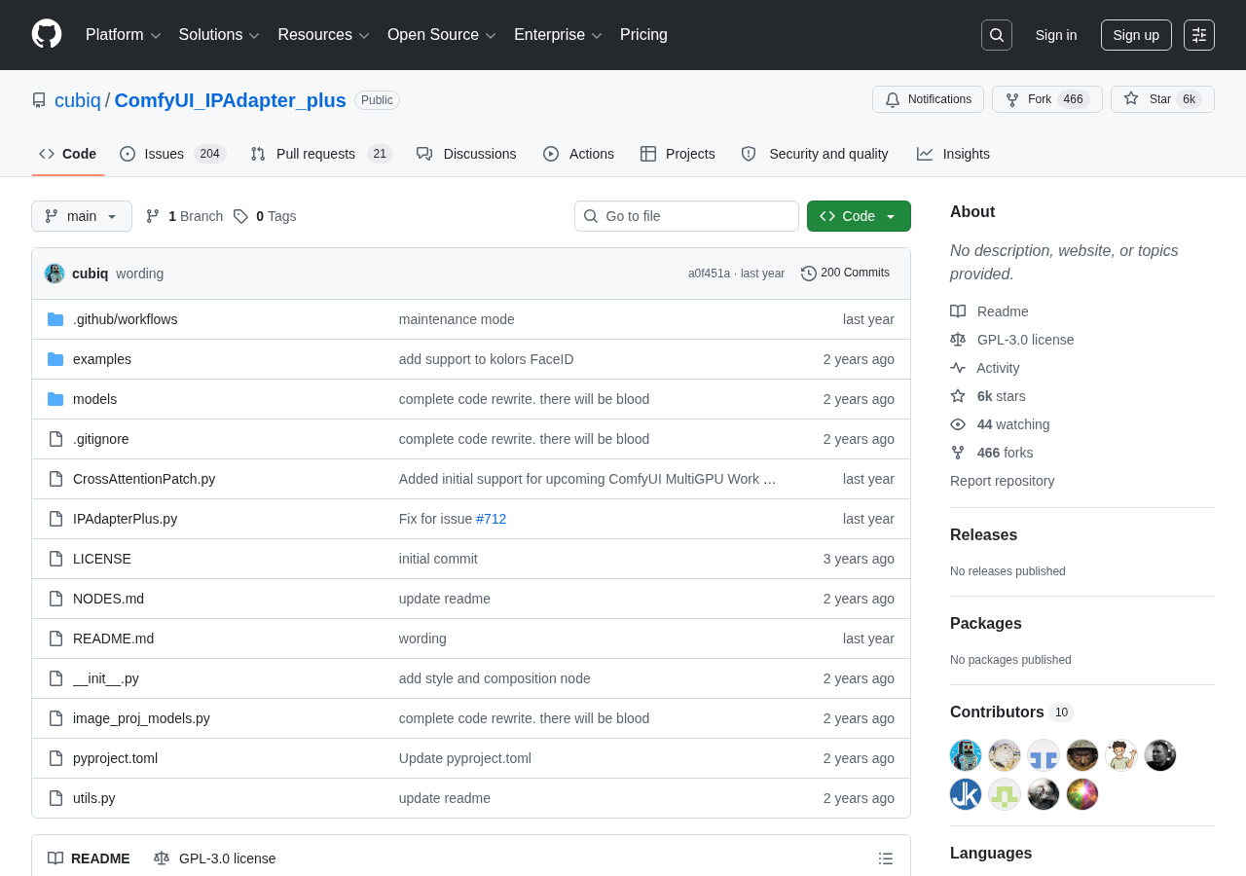Click the branch icon beside 1 Branch

tap(153, 216)
